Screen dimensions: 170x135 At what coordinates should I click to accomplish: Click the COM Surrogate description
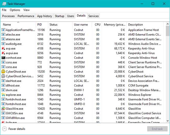point(138,85)
